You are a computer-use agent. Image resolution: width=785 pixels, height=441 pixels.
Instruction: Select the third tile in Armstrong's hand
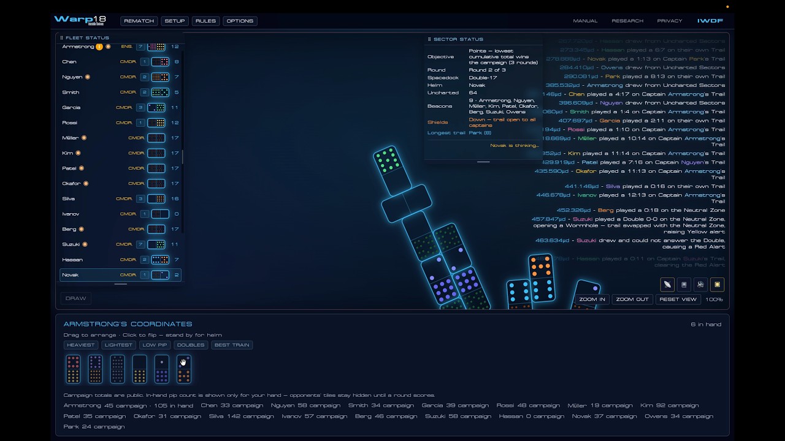click(x=117, y=369)
